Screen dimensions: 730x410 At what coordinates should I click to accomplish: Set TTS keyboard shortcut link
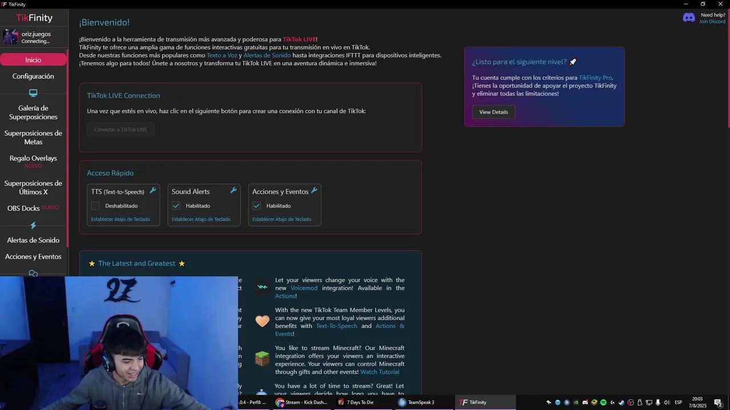120,219
